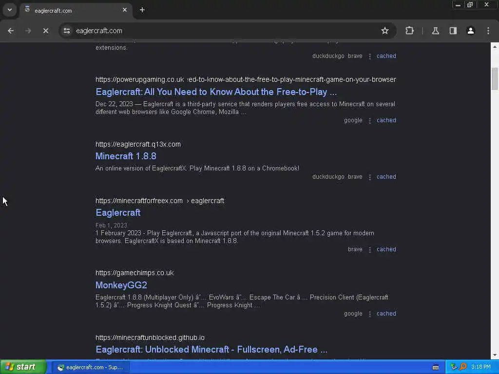Click the scrollbar down arrow
The image size is (499, 374).
(x=495, y=355)
